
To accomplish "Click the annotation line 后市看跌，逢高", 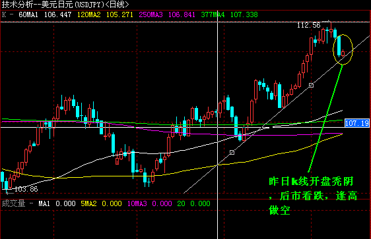I will click(x=313, y=196).
